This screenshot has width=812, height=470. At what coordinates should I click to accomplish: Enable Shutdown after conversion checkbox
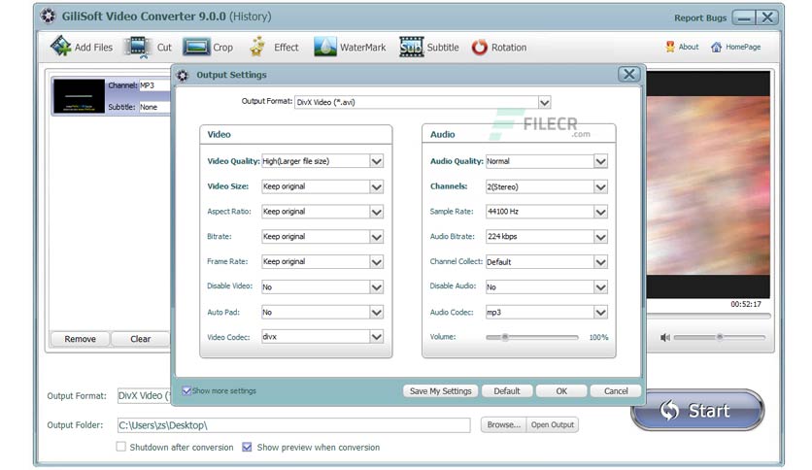(x=121, y=446)
